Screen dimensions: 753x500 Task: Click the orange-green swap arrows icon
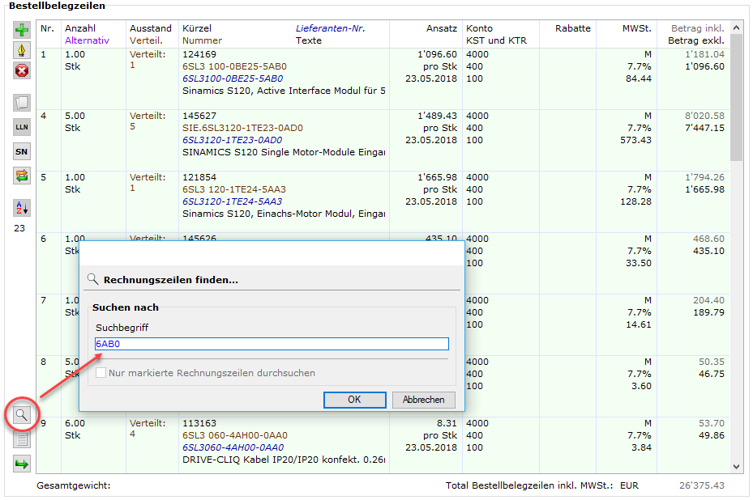coord(22,176)
